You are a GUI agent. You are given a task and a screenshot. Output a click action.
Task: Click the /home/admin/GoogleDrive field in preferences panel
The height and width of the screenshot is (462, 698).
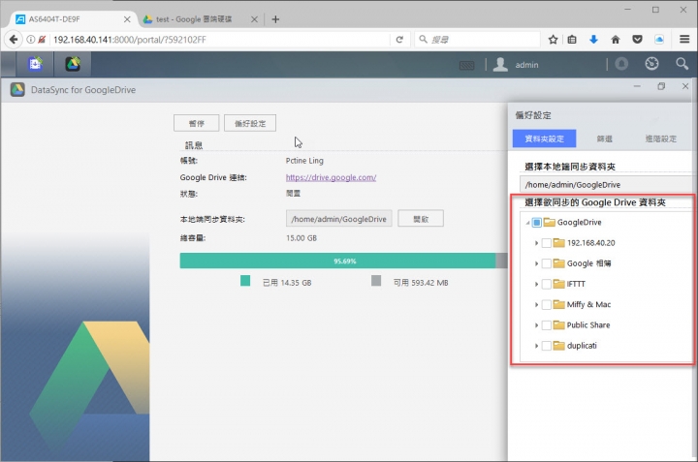(605, 185)
